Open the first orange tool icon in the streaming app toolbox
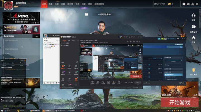The height and width of the screenshot is (112, 201). click(x=63, y=66)
